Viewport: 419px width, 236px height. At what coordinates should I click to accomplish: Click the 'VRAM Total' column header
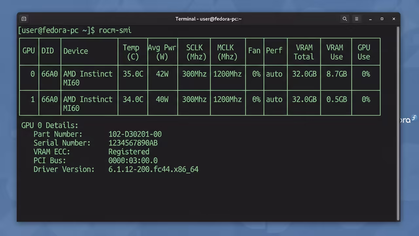click(304, 52)
